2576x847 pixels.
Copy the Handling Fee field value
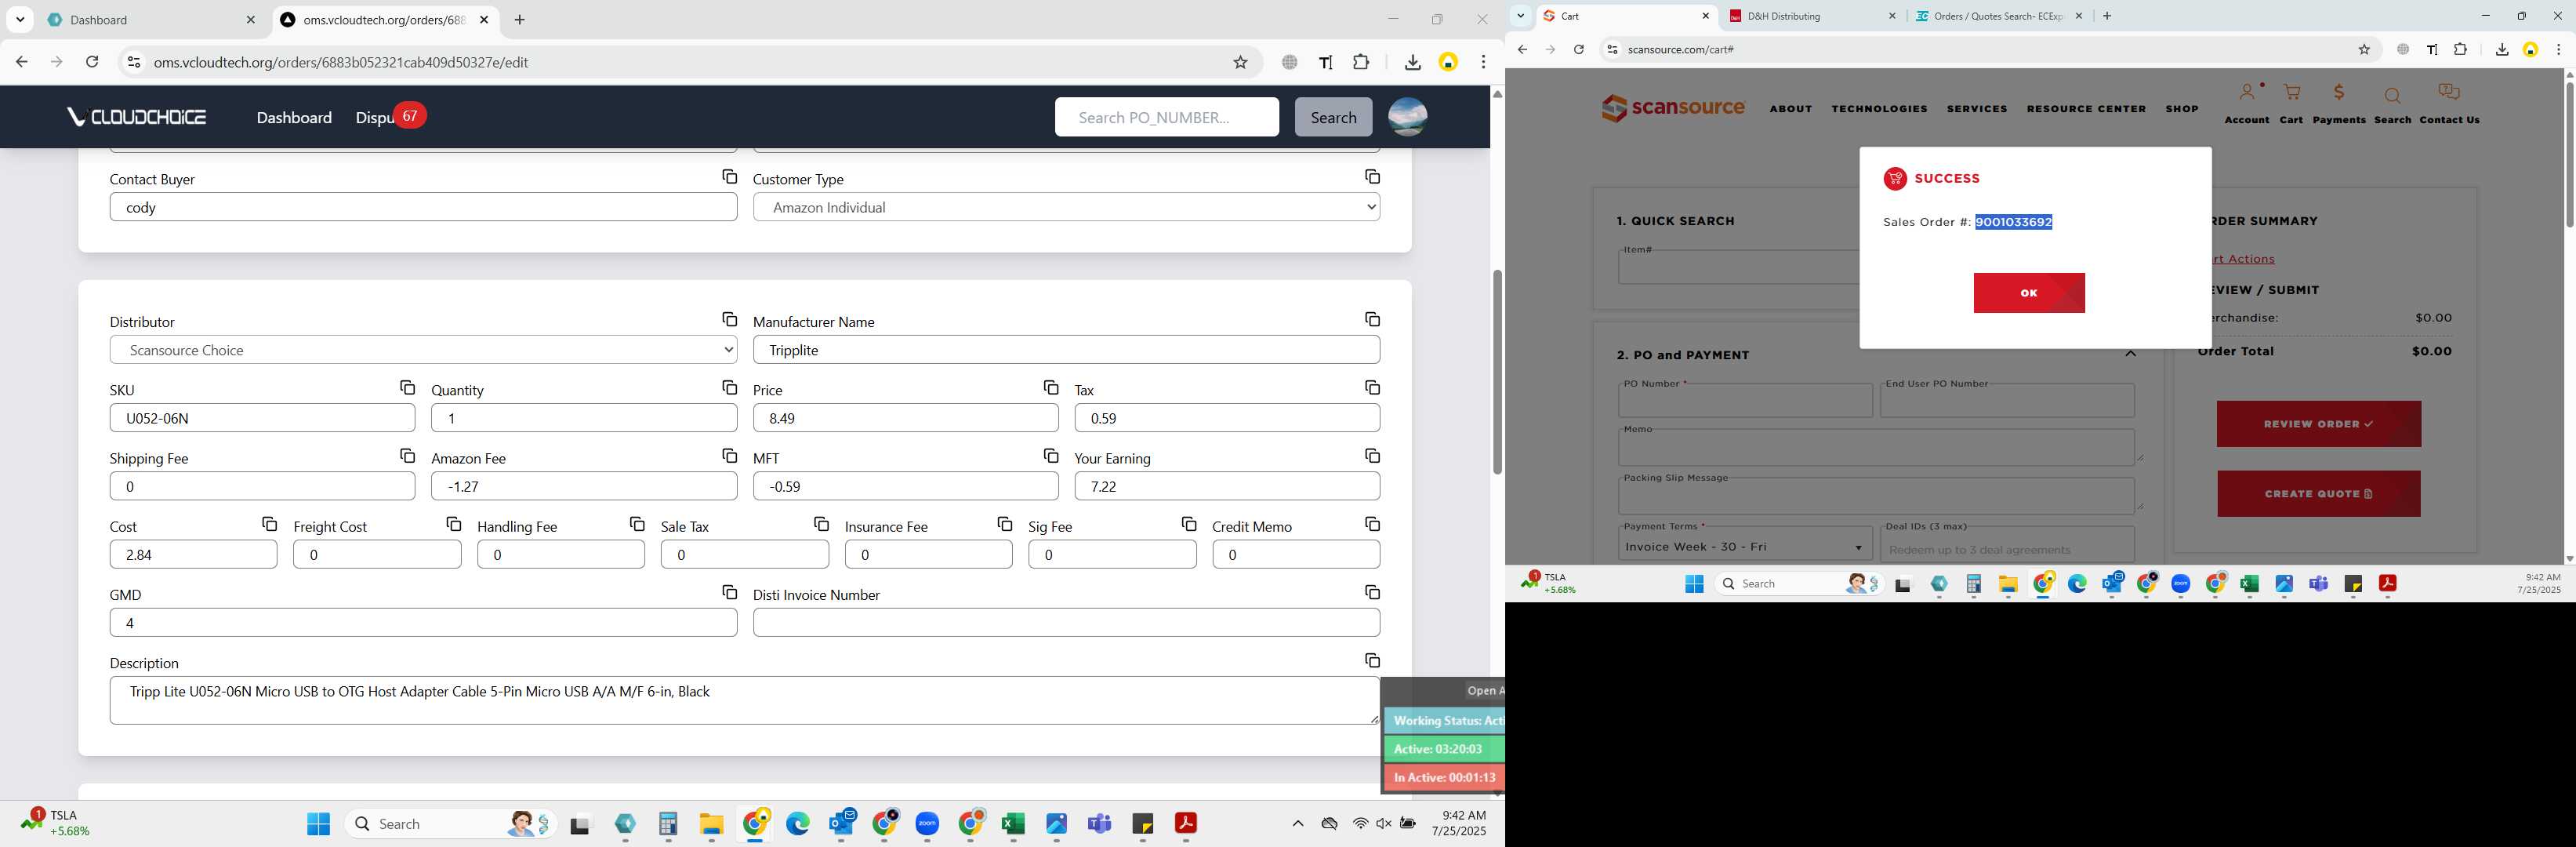pos(637,524)
